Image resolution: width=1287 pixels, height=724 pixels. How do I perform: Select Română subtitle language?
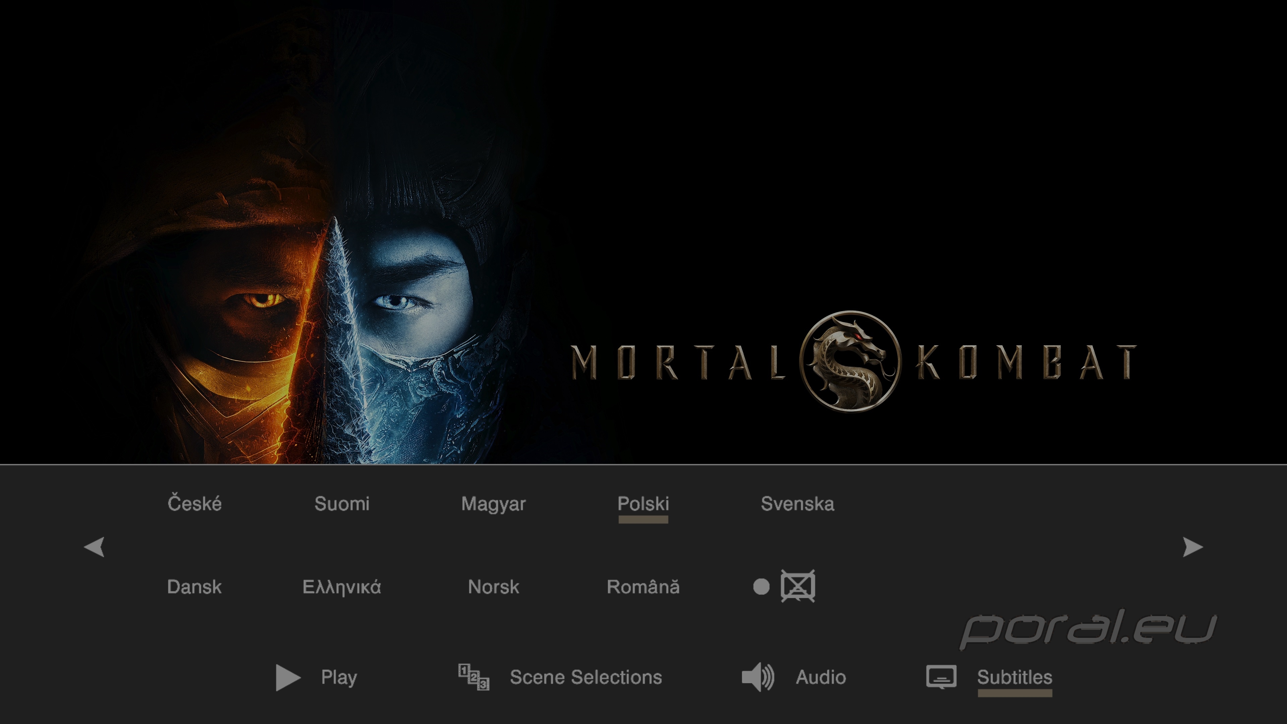642,586
